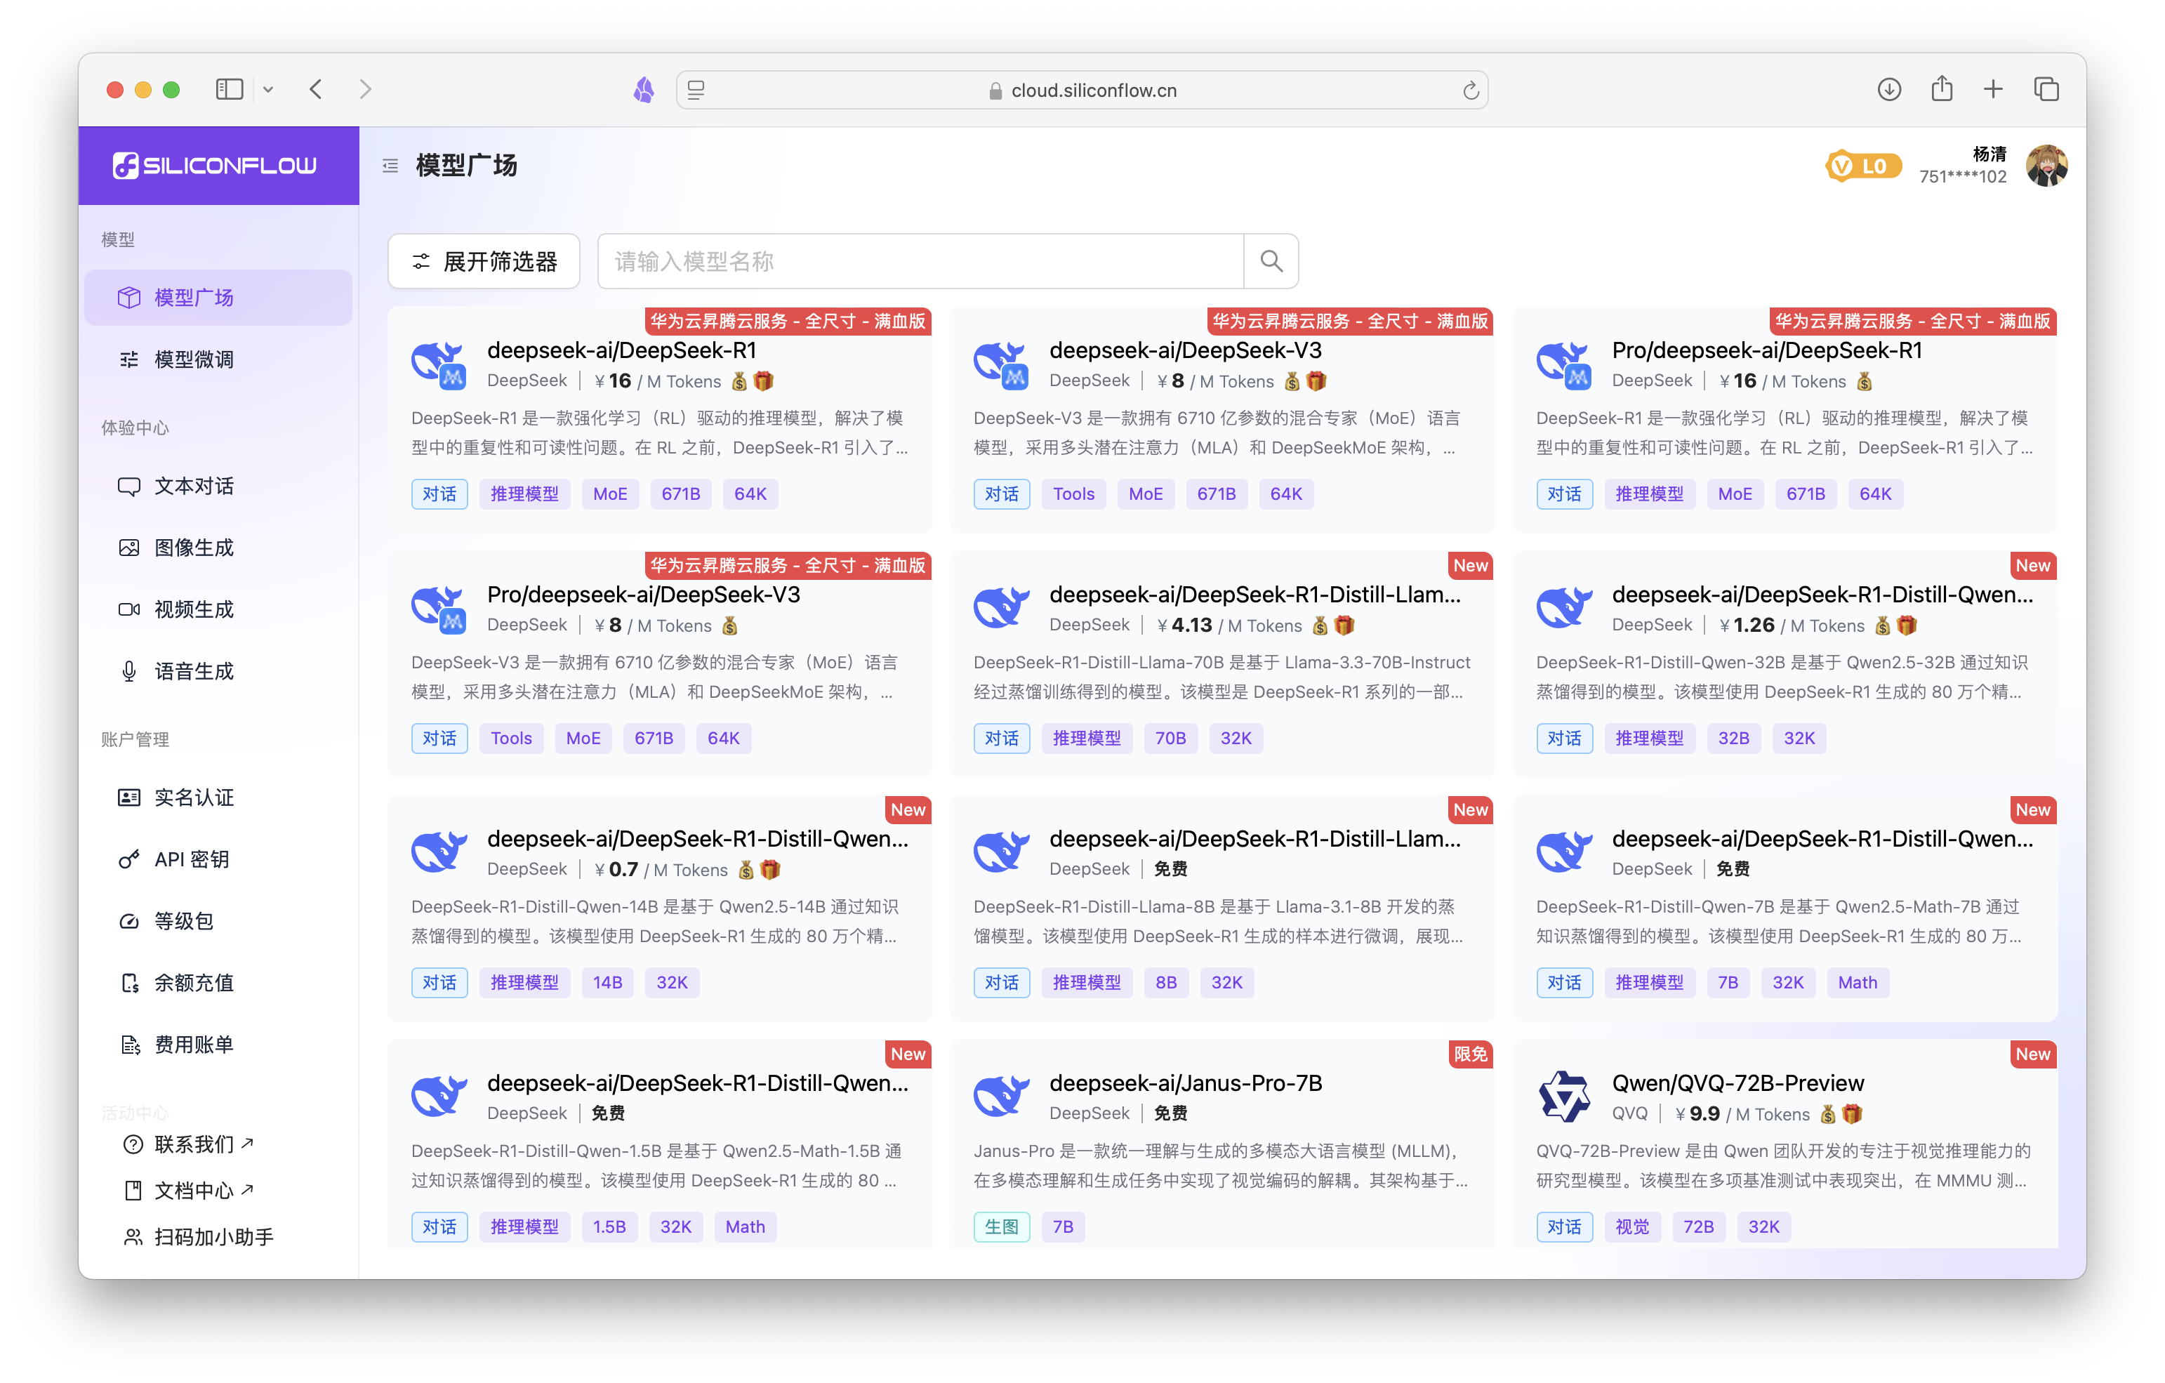The height and width of the screenshot is (1383, 2165).
Task: Follow the 联系我们 external link
Action: [189, 1144]
